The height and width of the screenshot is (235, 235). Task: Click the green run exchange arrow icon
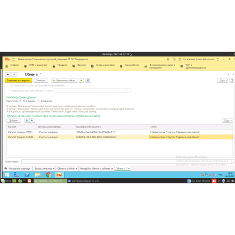click(82, 80)
